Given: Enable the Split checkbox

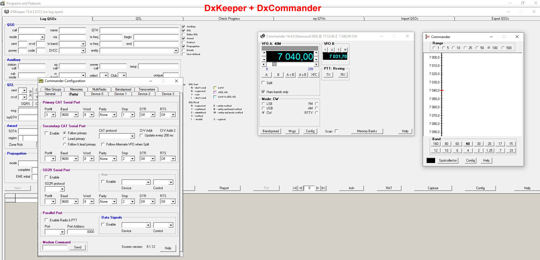Looking at the screenshot, I should 263,83.
